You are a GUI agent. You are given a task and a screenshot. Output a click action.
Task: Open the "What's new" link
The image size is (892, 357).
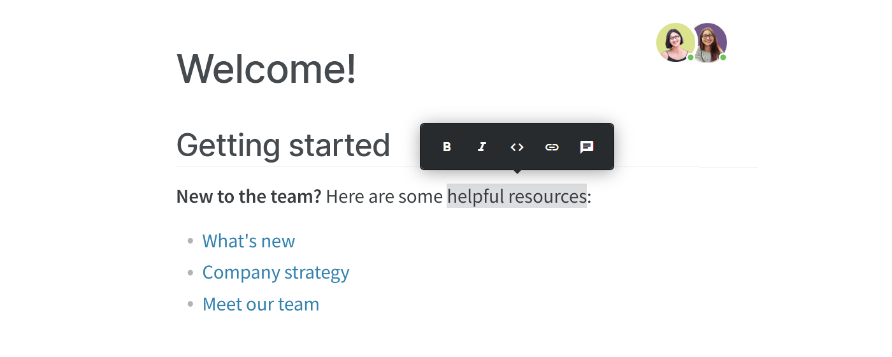[248, 241]
